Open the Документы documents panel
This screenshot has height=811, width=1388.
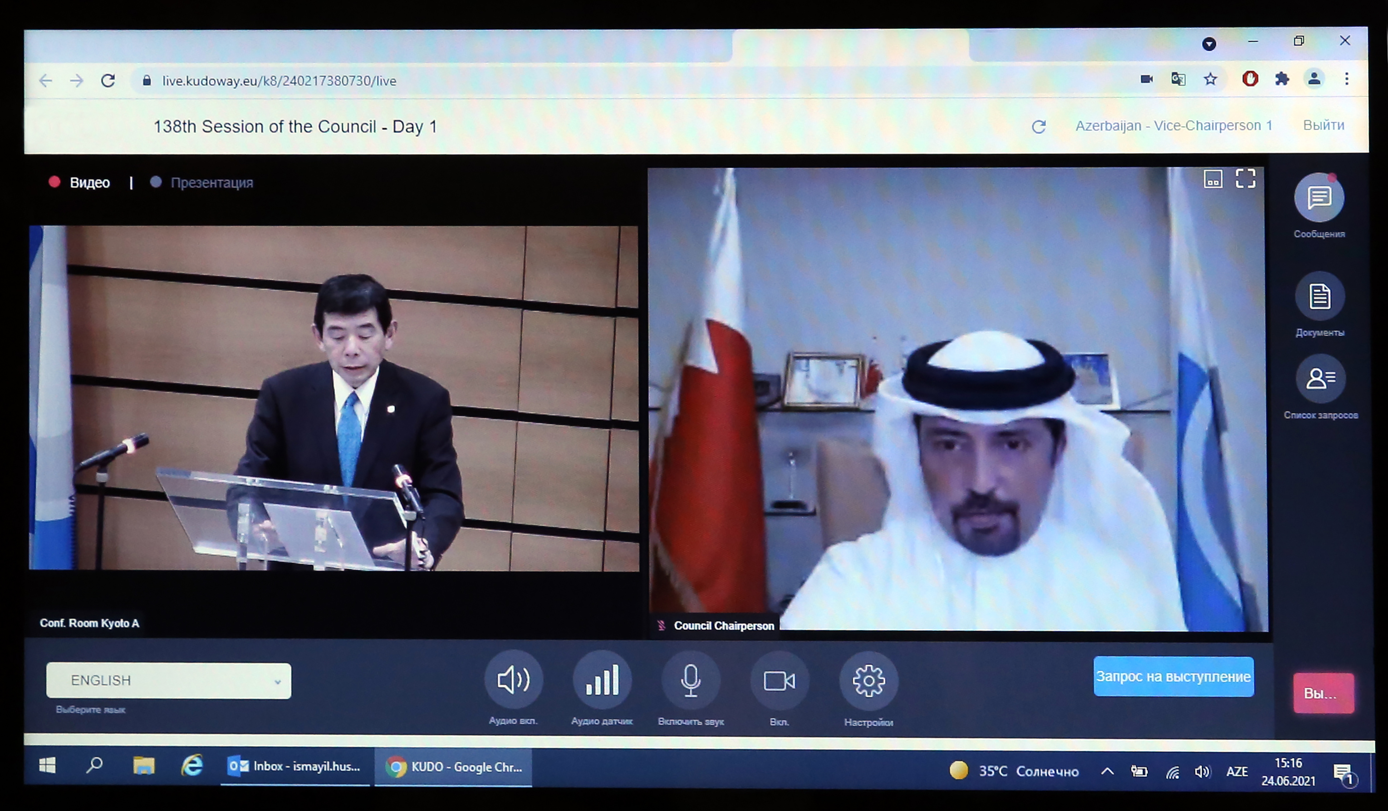pyautogui.click(x=1320, y=296)
